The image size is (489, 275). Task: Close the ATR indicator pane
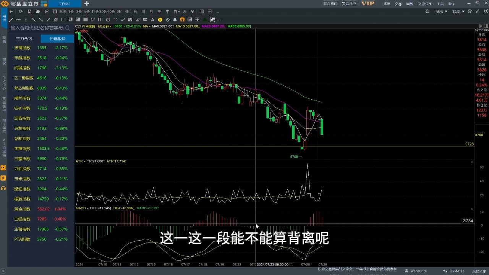(472, 162)
